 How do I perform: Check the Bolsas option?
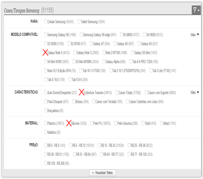click(x=74, y=102)
